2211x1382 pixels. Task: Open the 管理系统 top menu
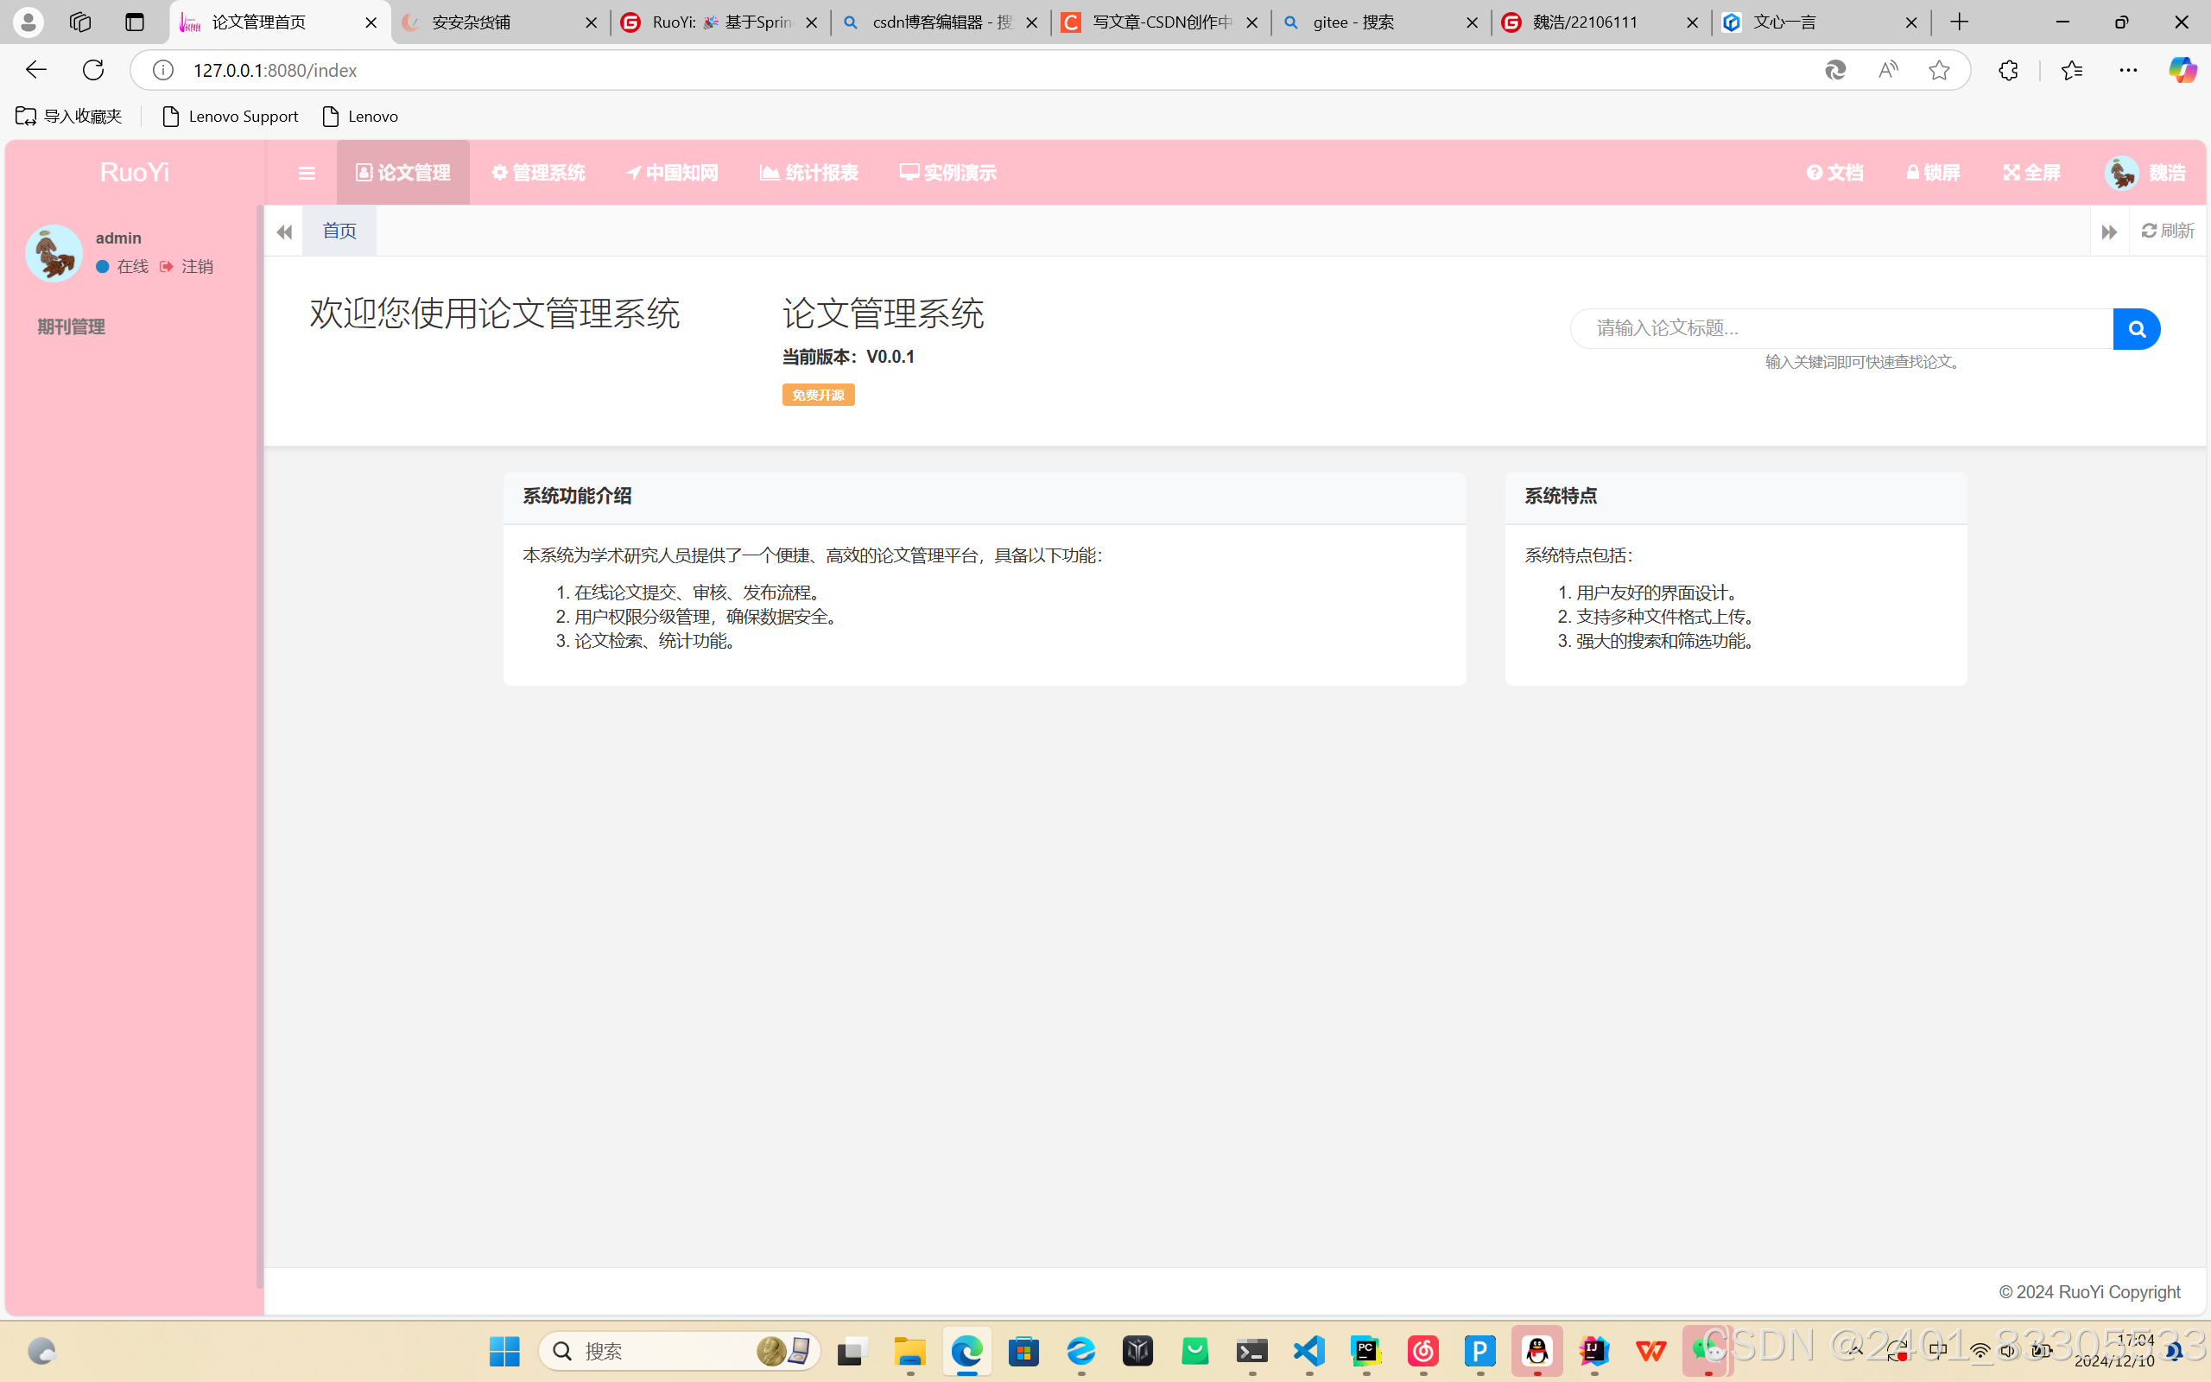pyautogui.click(x=538, y=173)
